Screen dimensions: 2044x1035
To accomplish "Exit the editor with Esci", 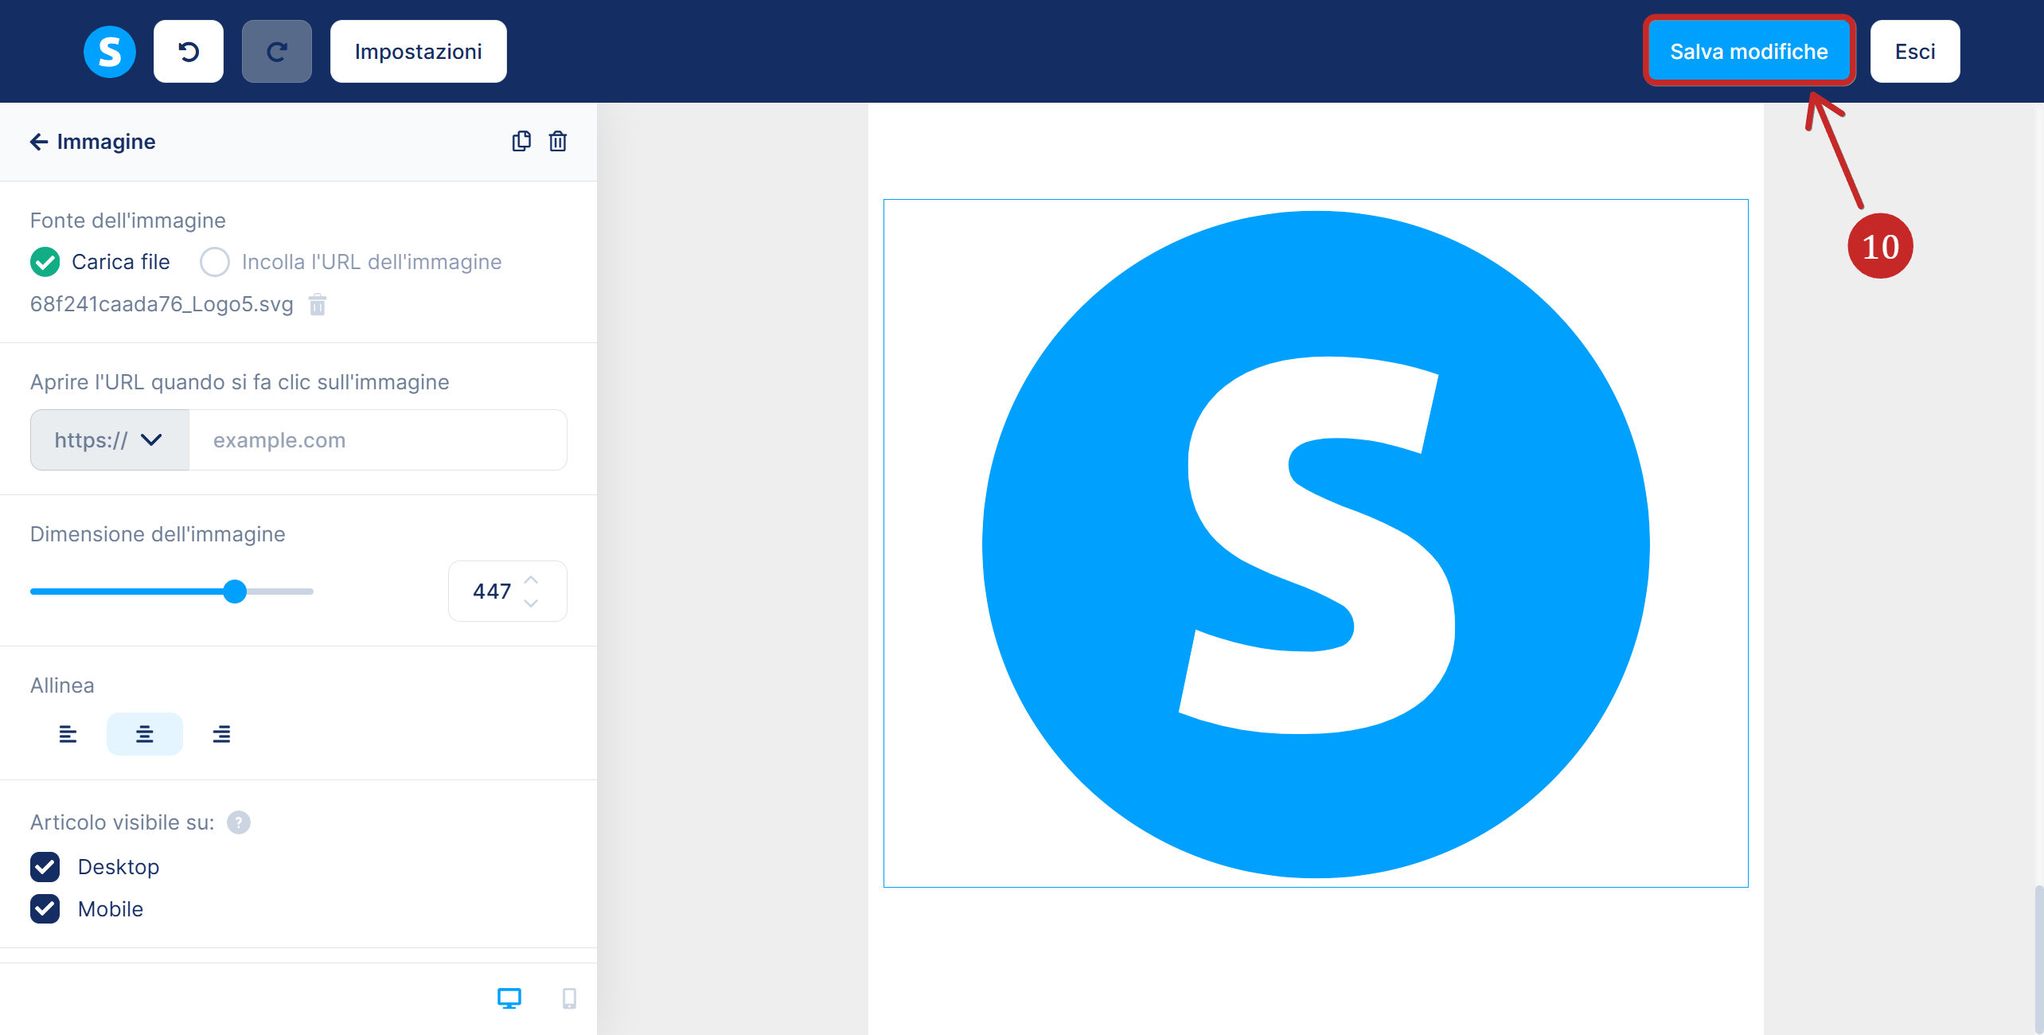I will coord(1915,52).
